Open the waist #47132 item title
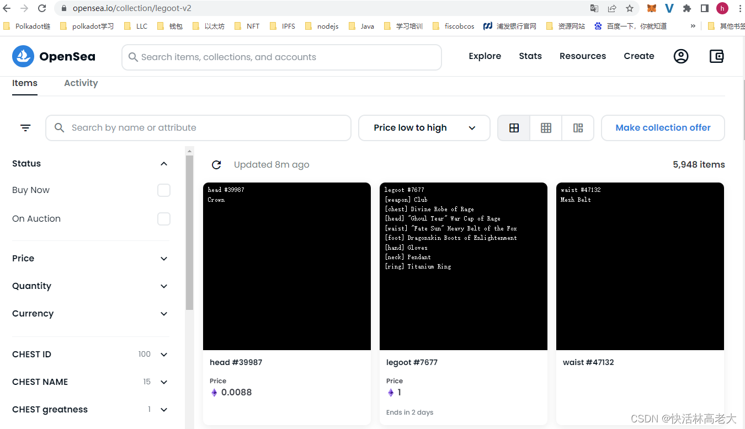Viewport: 745px width, 429px height. tap(588, 362)
